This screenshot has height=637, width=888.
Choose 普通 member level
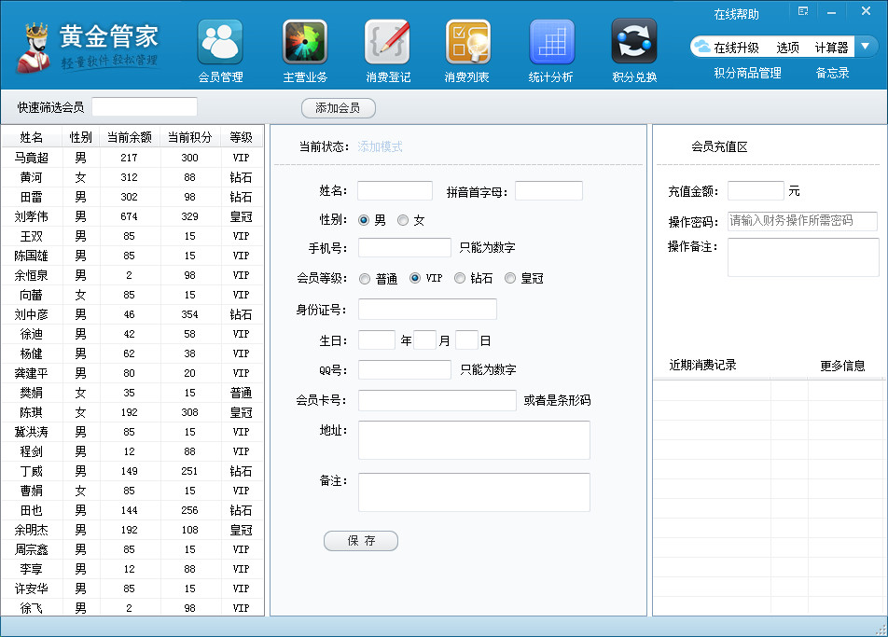[365, 279]
